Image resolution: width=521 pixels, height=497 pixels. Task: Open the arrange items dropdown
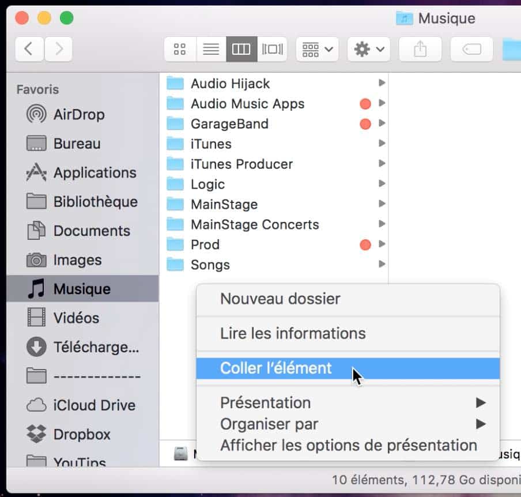317,49
